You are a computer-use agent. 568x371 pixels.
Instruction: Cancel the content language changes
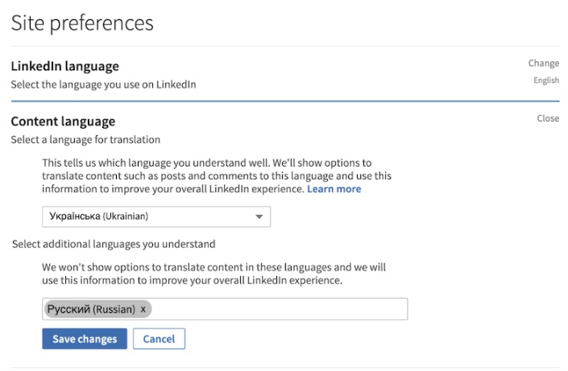pos(159,339)
